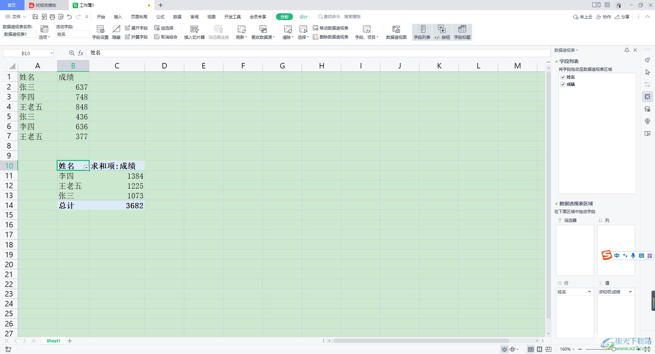Switch to Page Layout view icon

(540, 349)
